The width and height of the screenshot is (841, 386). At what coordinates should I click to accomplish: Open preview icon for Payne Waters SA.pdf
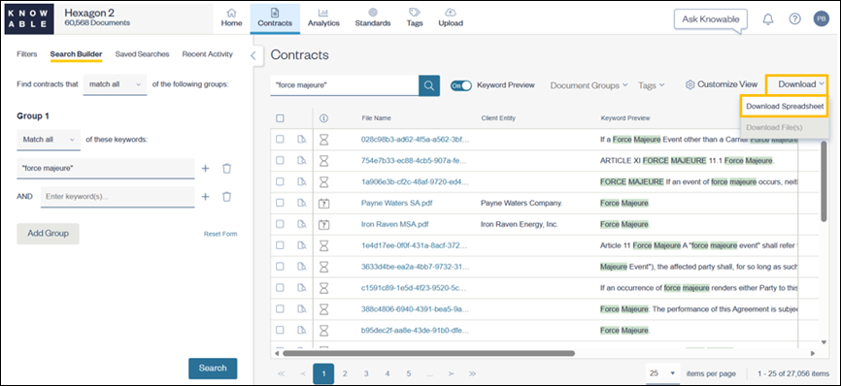coord(301,203)
